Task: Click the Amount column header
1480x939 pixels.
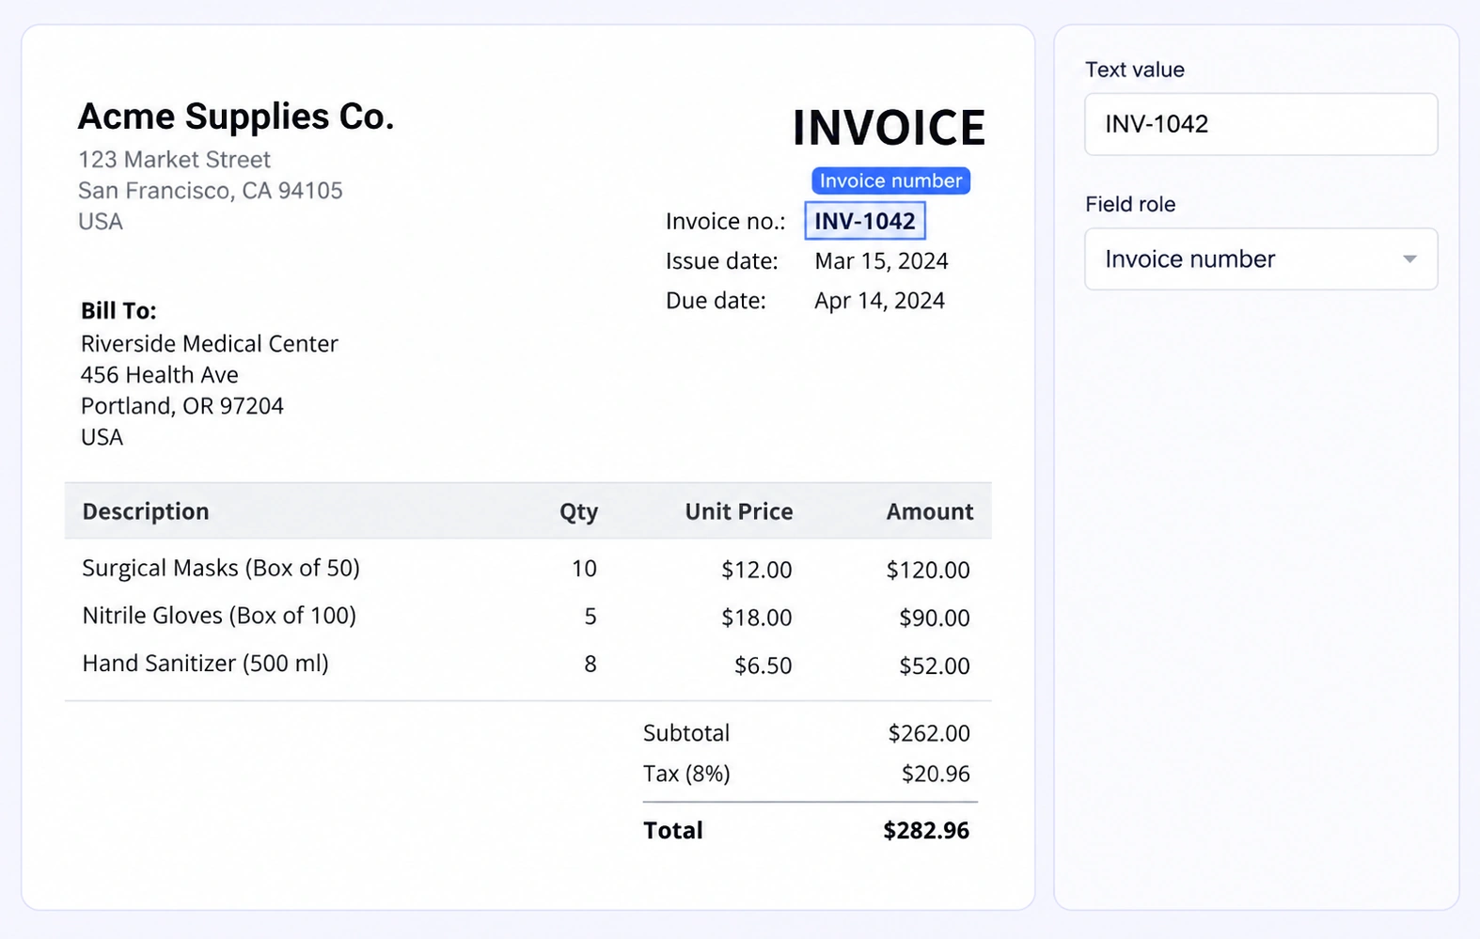Action: (930, 511)
